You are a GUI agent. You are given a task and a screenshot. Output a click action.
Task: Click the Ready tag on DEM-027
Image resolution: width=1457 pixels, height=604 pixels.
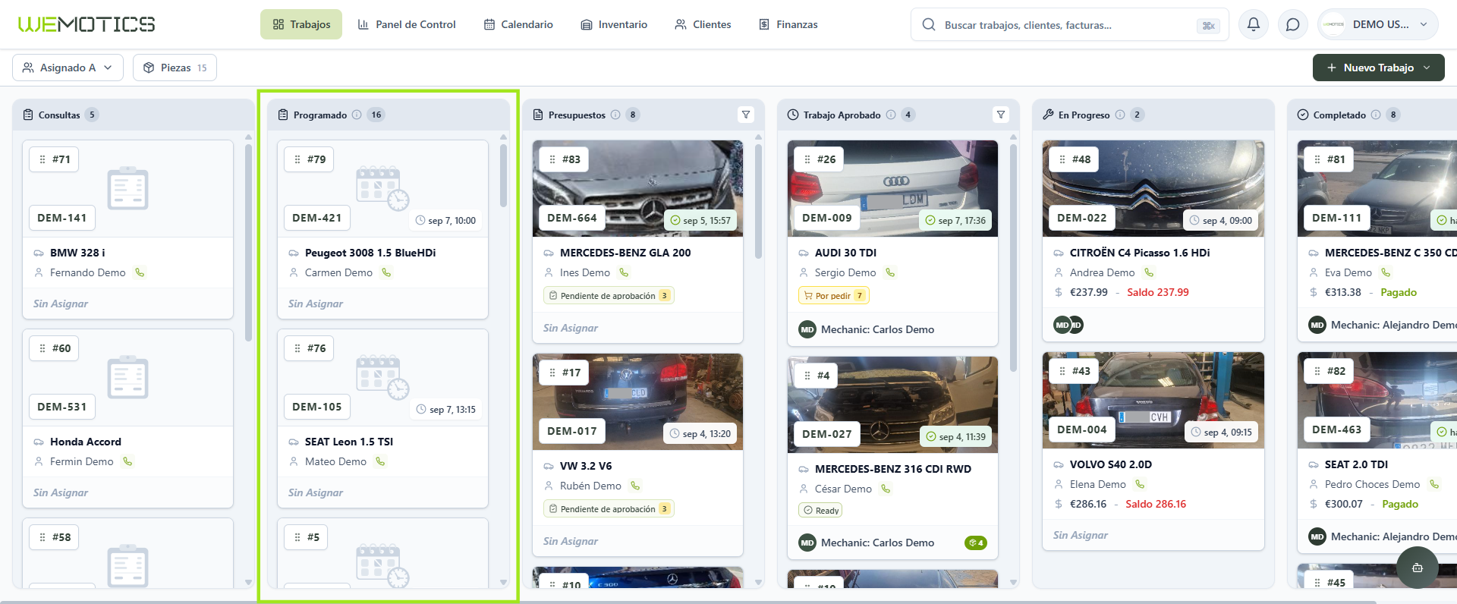tap(820, 511)
